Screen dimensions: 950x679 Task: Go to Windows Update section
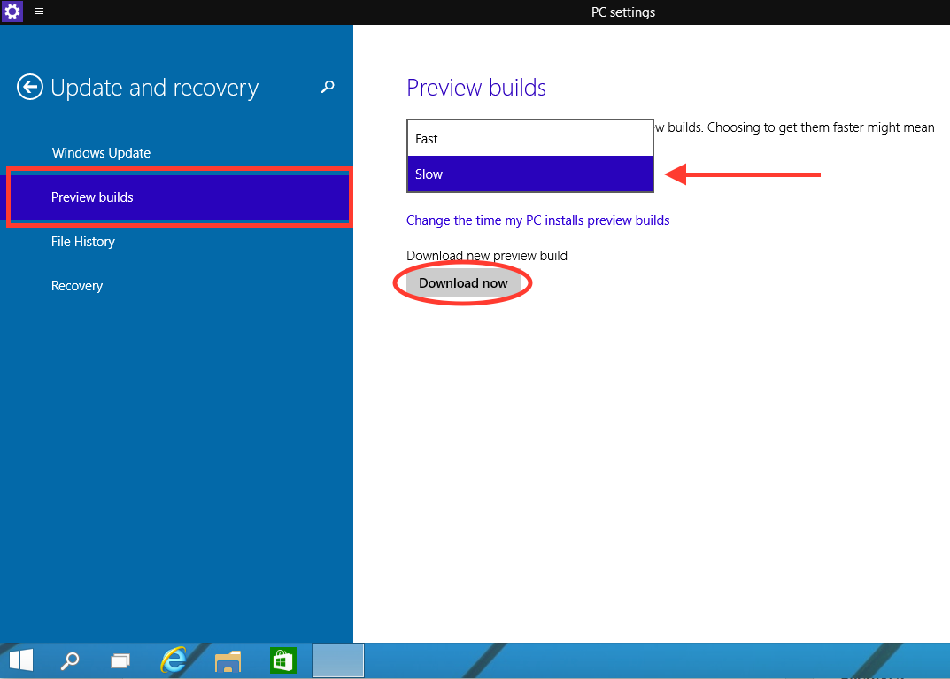pyautogui.click(x=101, y=152)
